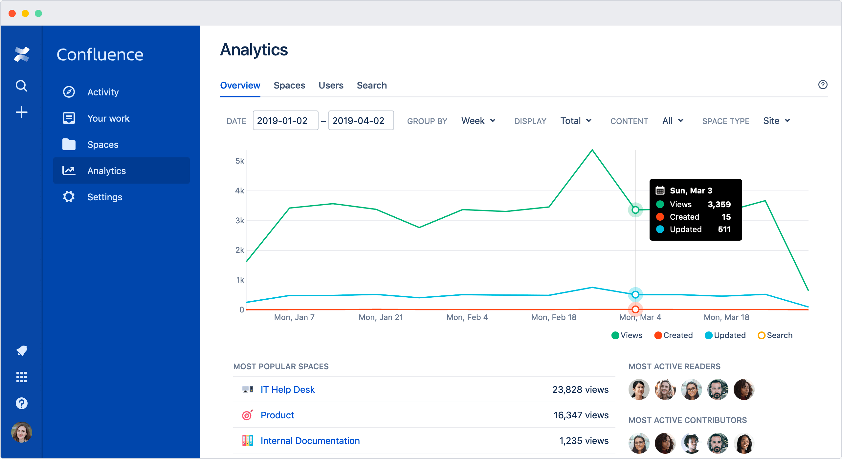Click the plus icon to create new content
This screenshot has height=459, width=842.
pos(21,112)
